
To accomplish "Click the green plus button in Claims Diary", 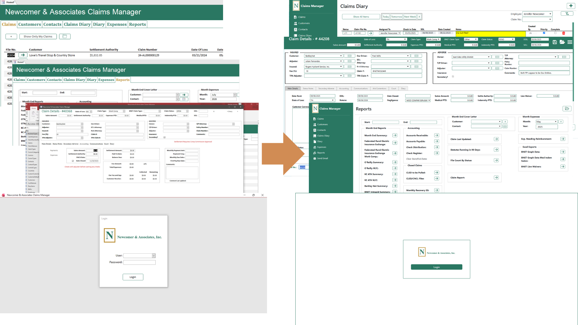I will pyautogui.click(x=571, y=6).
